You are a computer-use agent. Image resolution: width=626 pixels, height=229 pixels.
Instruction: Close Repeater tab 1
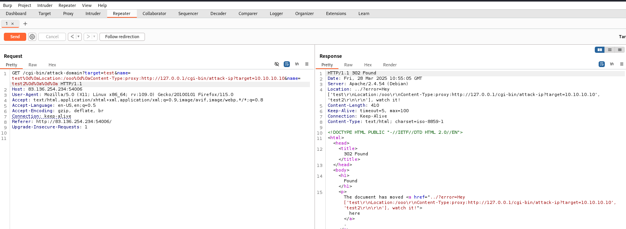click(x=12, y=24)
